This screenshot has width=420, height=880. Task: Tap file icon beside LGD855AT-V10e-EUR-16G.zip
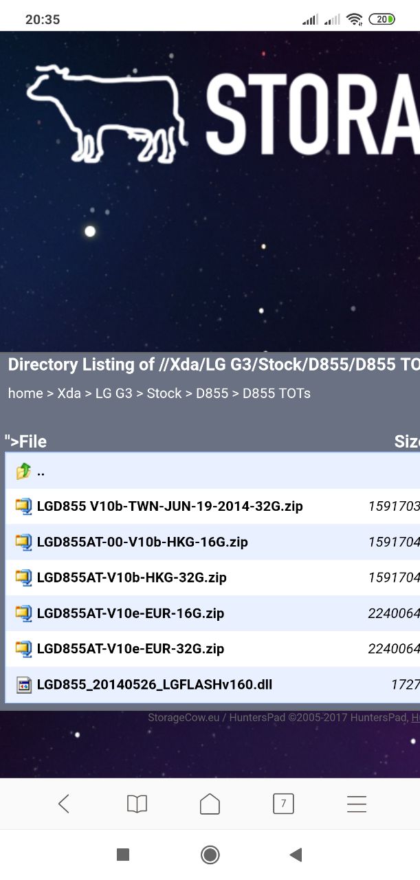23,613
